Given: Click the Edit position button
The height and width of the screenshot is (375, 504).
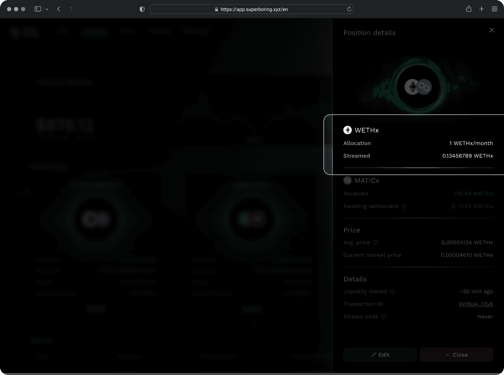Looking at the screenshot, I should point(380,355).
